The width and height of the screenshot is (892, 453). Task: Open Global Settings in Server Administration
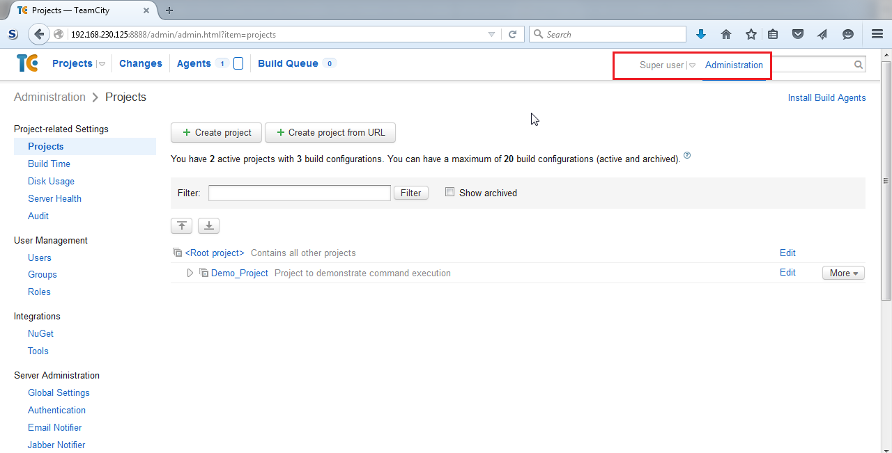pos(59,392)
